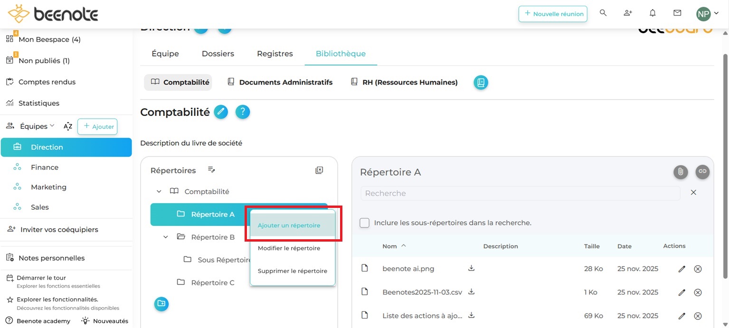
Task: Open the notifications bell
Action: 653,13
